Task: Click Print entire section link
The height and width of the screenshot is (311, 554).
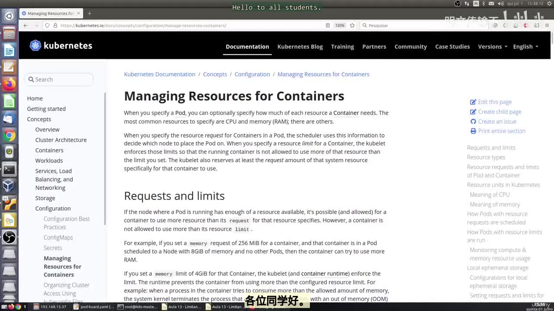Action: 498,131
